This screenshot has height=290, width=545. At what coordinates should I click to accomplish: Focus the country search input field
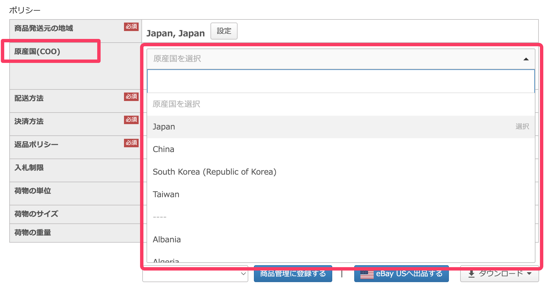point(340,81)
